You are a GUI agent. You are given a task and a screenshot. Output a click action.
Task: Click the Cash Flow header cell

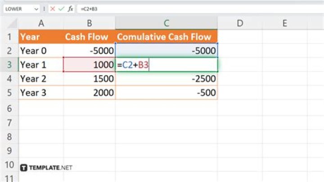[x=89, y=37]
